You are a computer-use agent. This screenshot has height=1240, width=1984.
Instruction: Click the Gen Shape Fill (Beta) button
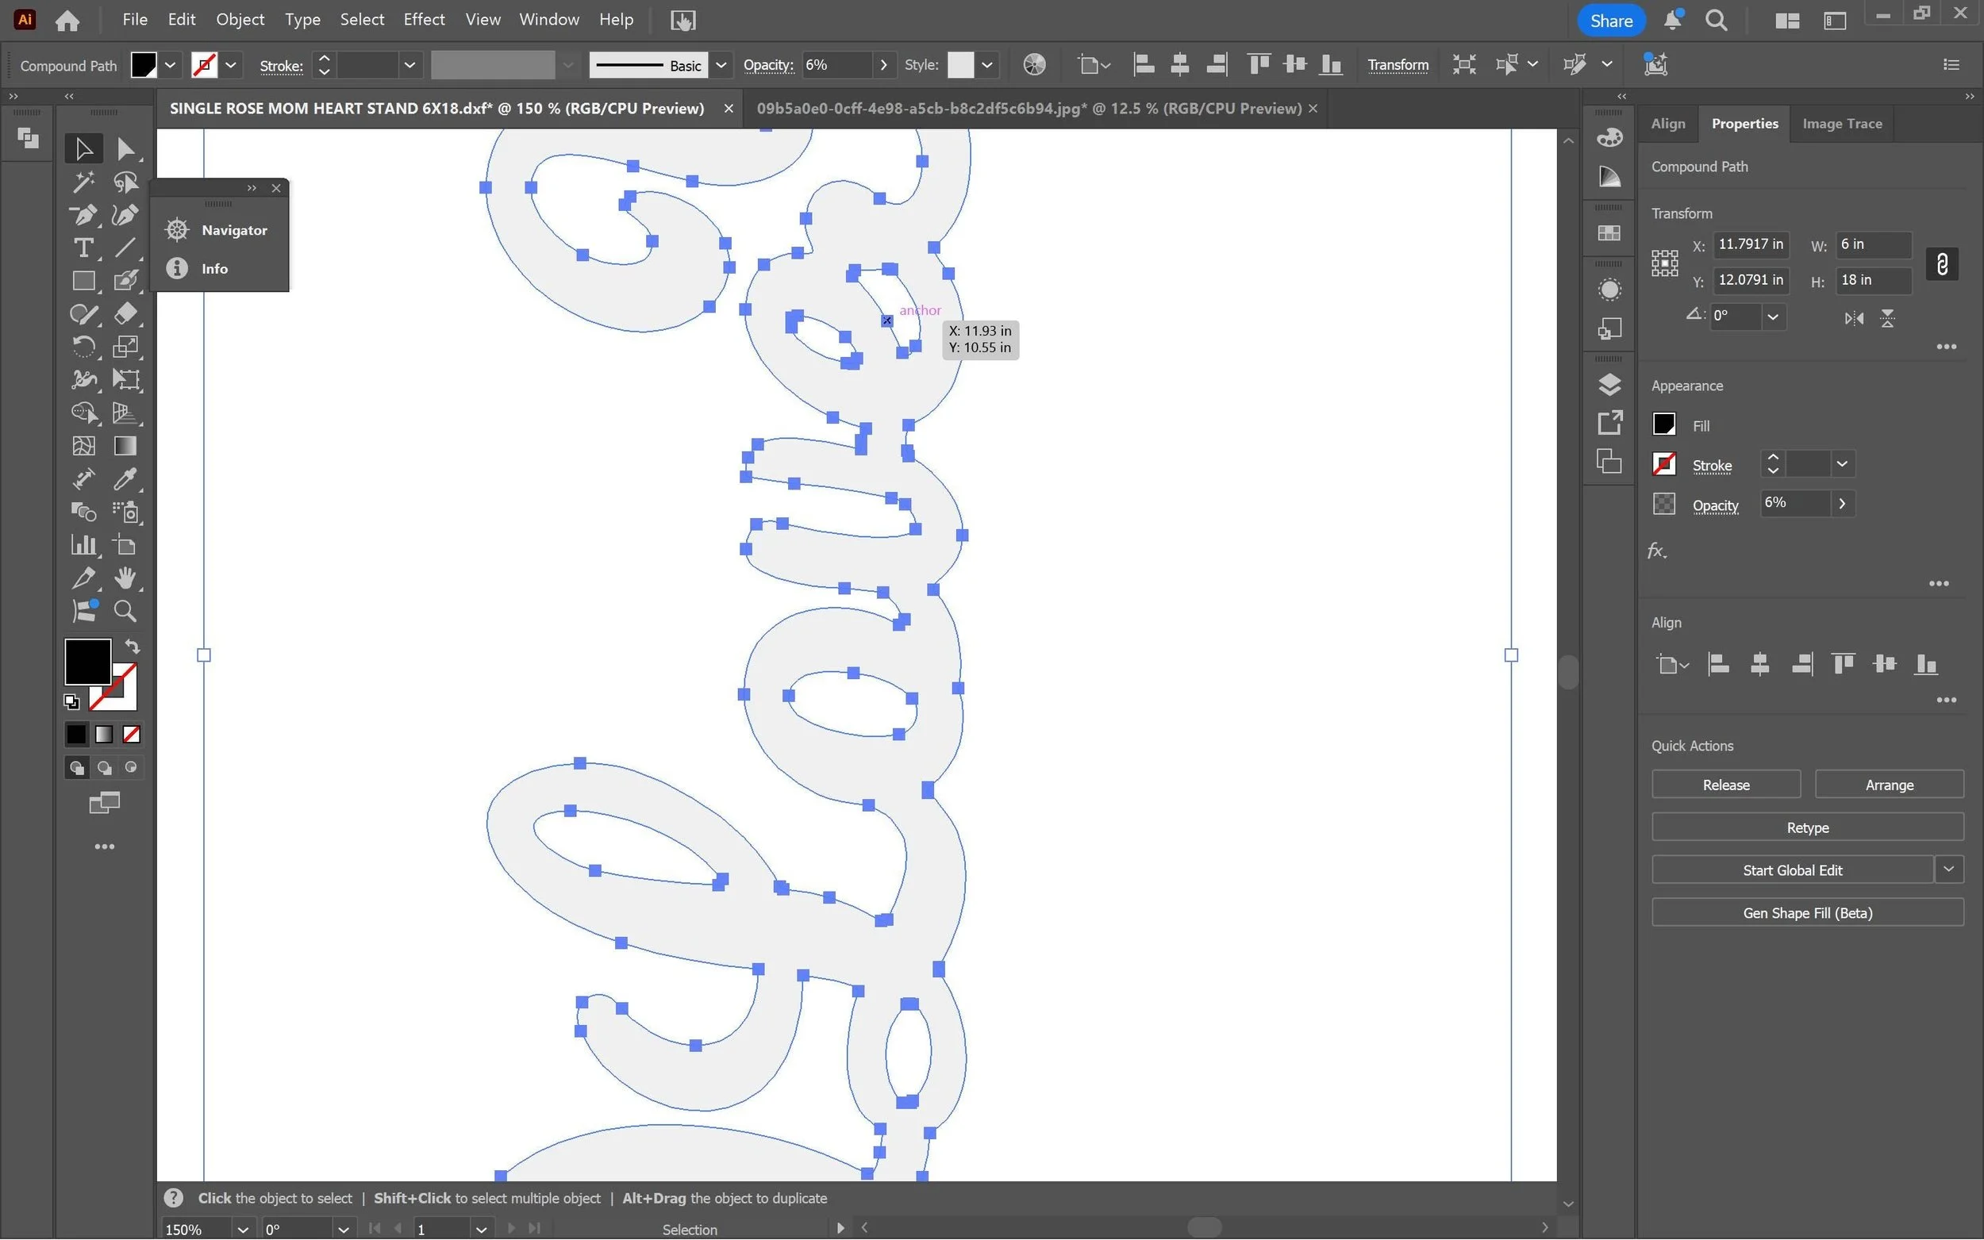[x=1807, y=913]
